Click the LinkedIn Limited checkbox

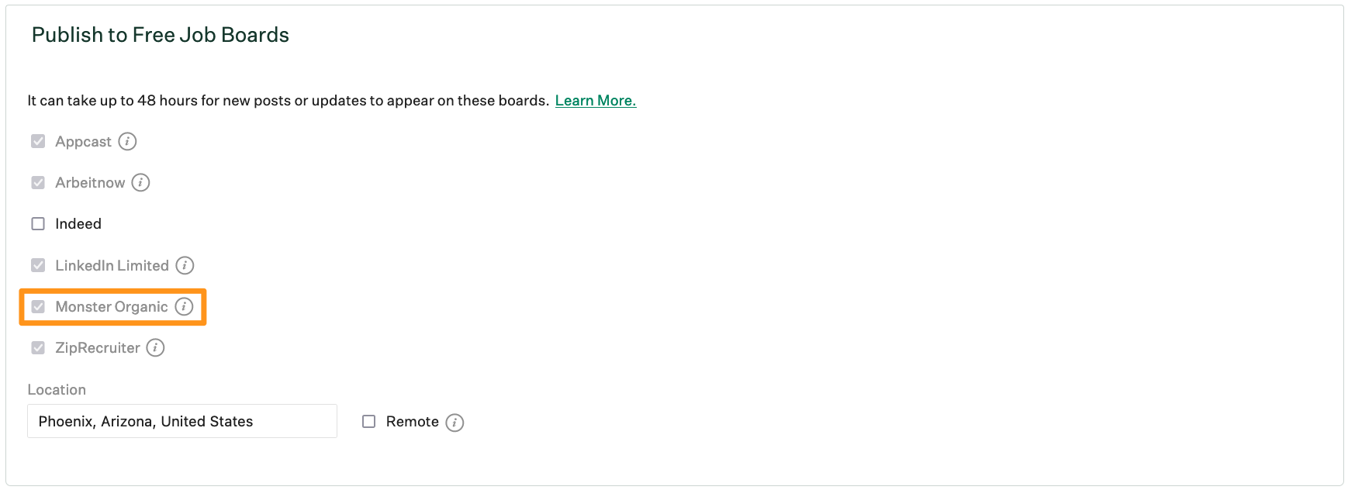tap(39, 265)
